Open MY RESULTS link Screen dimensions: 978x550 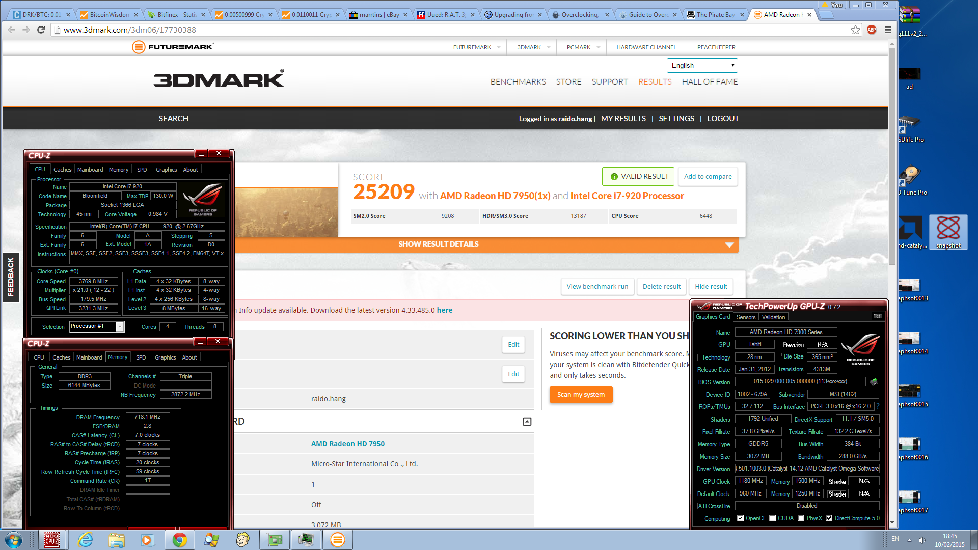[623, 118]
